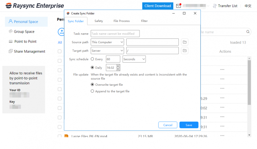Switch to the Safety tab
The image size is (257, 149).
pos(99,21)
